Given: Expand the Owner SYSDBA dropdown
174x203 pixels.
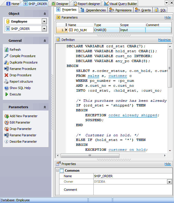Looking at the screenshot, I should tap(169, 182).
